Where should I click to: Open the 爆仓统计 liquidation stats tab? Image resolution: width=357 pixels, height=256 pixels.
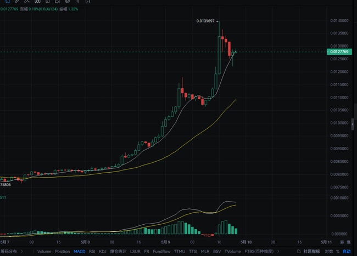118,252
